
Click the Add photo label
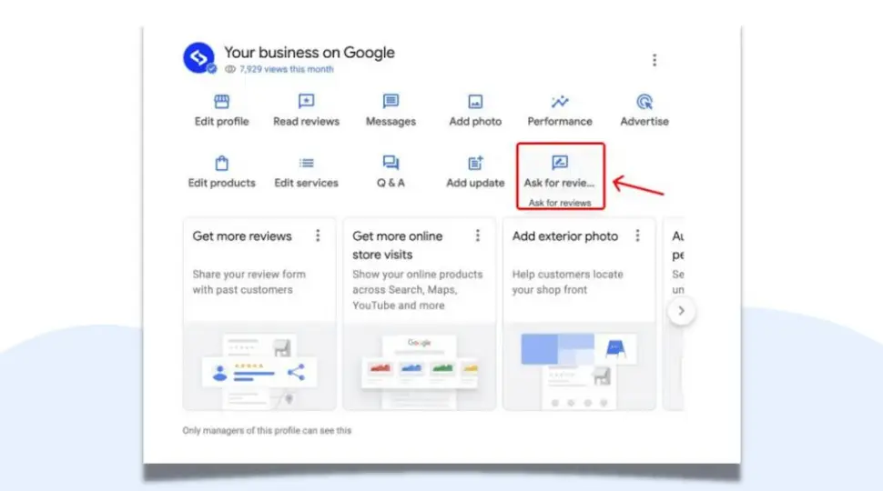pos(475,122)
